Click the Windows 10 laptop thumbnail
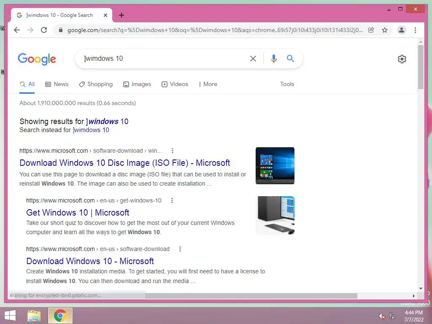 275,165
